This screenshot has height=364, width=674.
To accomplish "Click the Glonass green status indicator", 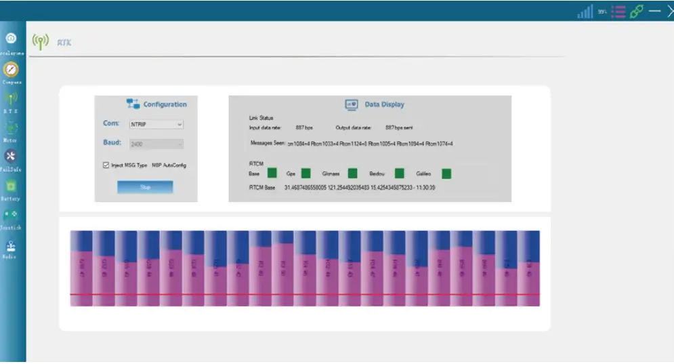I will [352, 174].
